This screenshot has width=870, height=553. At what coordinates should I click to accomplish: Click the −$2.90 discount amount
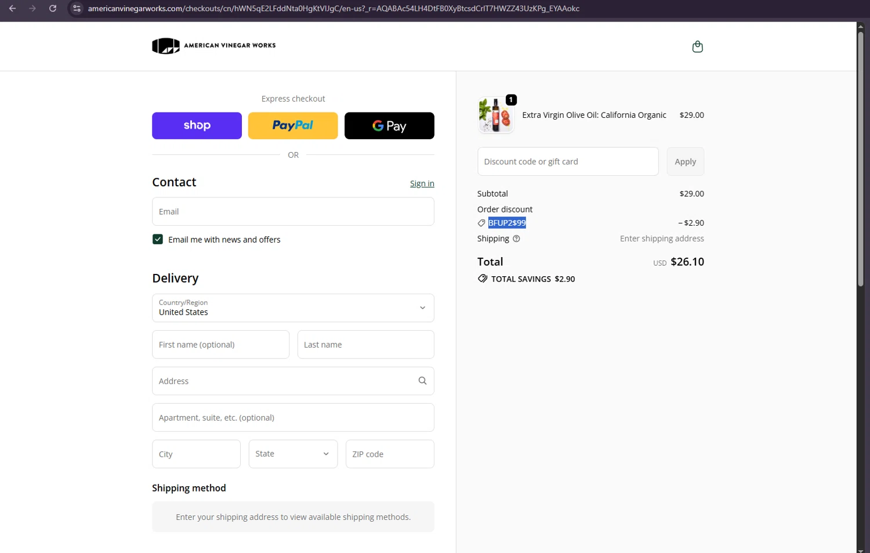[691, 223]
